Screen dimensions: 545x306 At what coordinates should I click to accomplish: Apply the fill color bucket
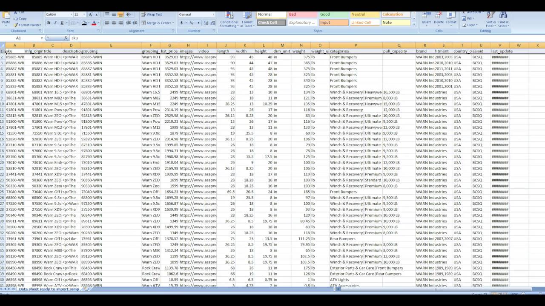tap(84, 23)
